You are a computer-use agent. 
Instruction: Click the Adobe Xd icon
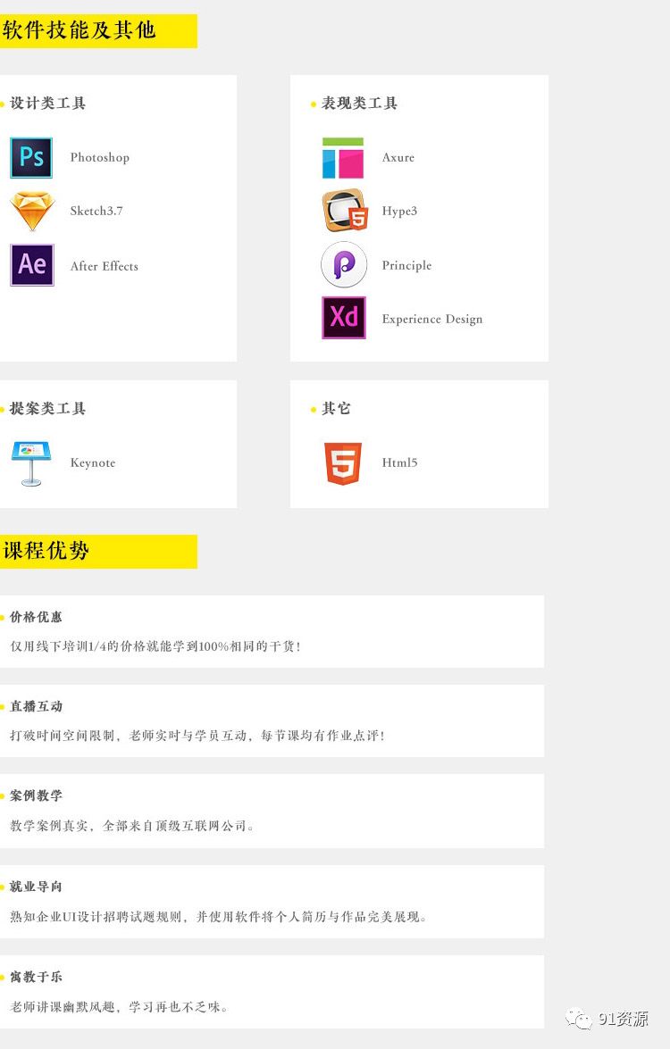[x=344, y=318]
